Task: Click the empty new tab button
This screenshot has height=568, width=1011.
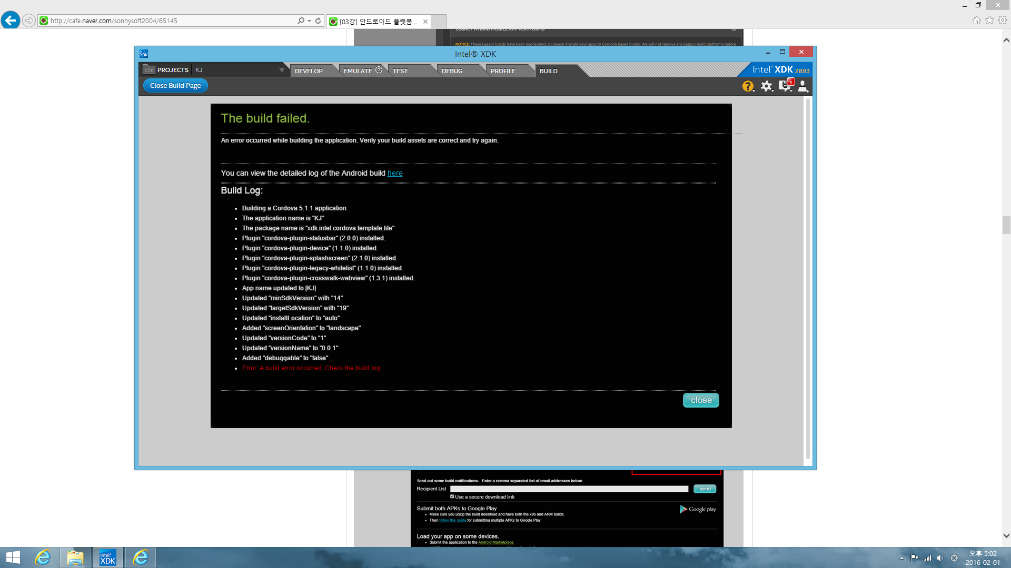Action: tap(439, 22)
